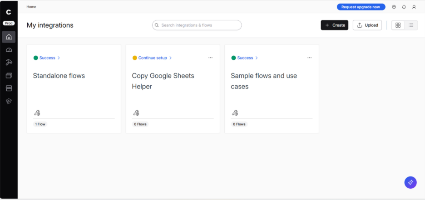Open the Marketplace storefront icon in sidebar
Image resolution: width=425 pixels, height=200 pixels.
coord(9,88)
